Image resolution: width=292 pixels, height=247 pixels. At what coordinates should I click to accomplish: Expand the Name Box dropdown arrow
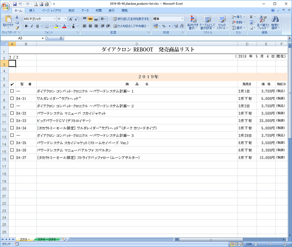(x=43, y=38)
